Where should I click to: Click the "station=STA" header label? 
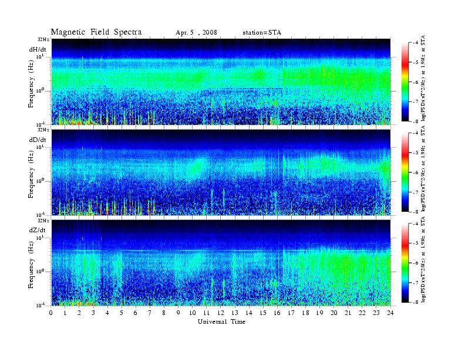tap(262, 33)
